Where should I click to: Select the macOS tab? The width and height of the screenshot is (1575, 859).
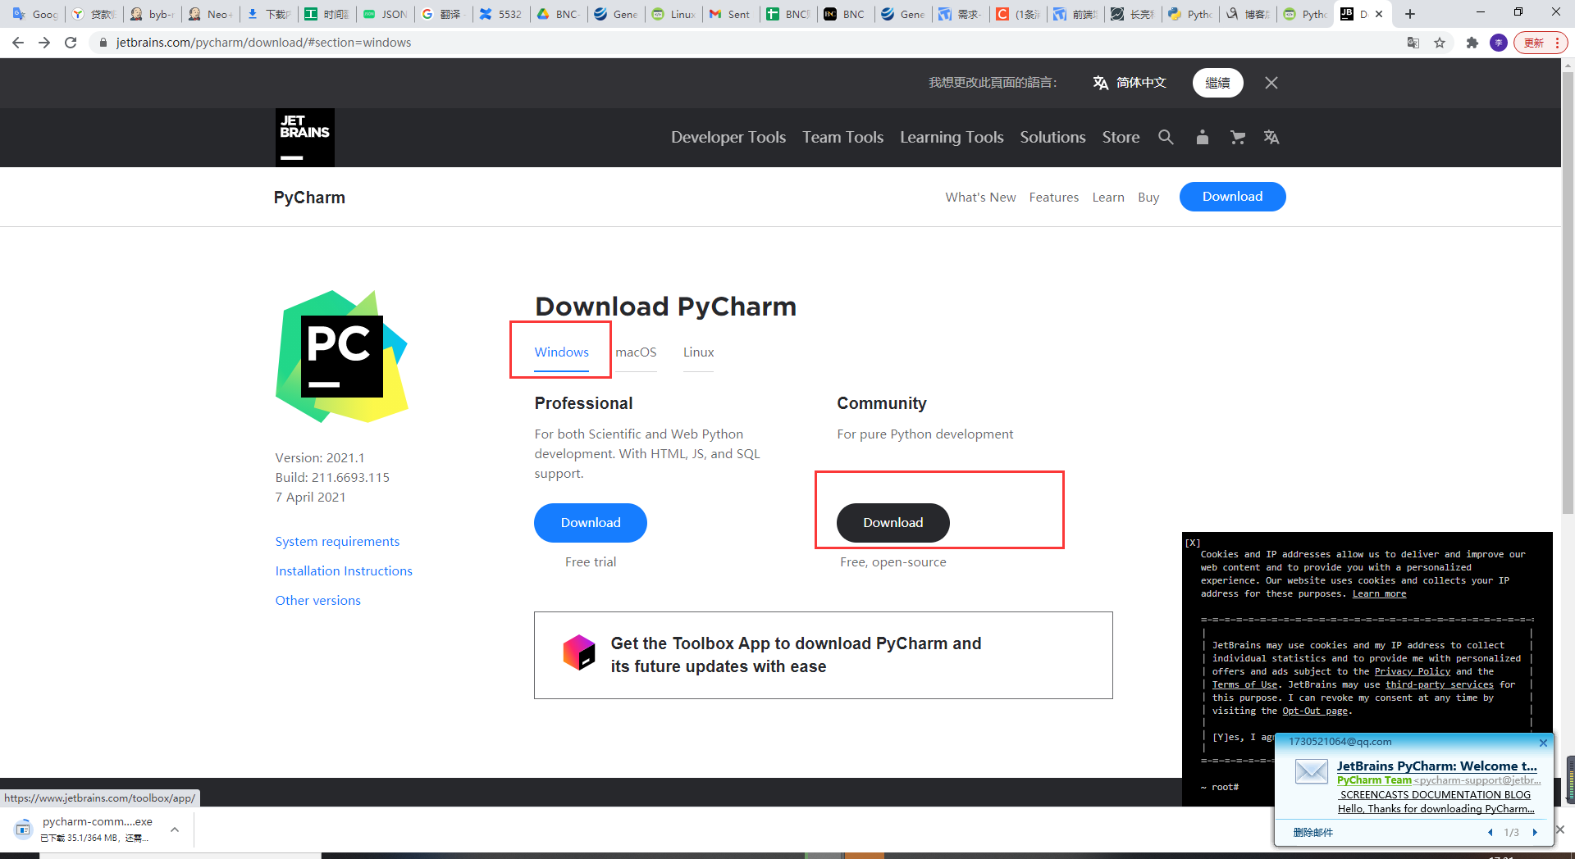636,352
